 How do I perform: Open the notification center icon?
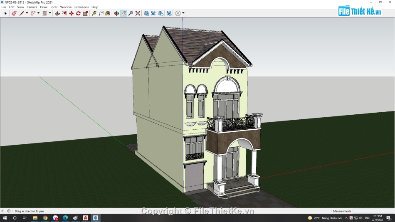389,218
